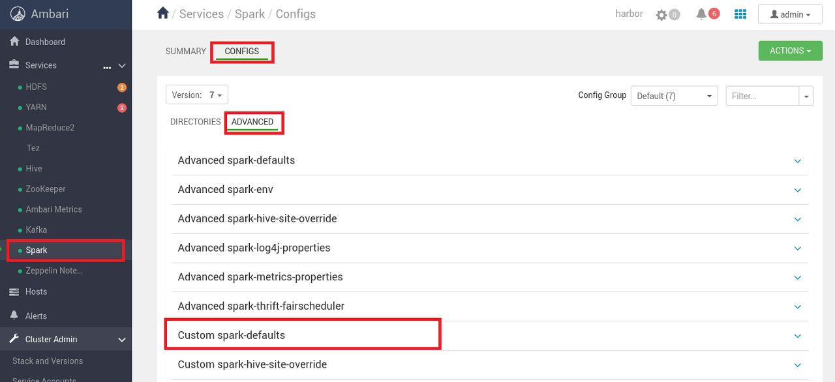Open the views grid icon
This screenshot has width=835, height=382.
pyautogui.click(x=740, y=14)
